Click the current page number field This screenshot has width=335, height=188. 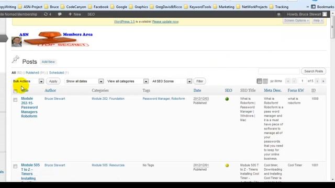302,81
